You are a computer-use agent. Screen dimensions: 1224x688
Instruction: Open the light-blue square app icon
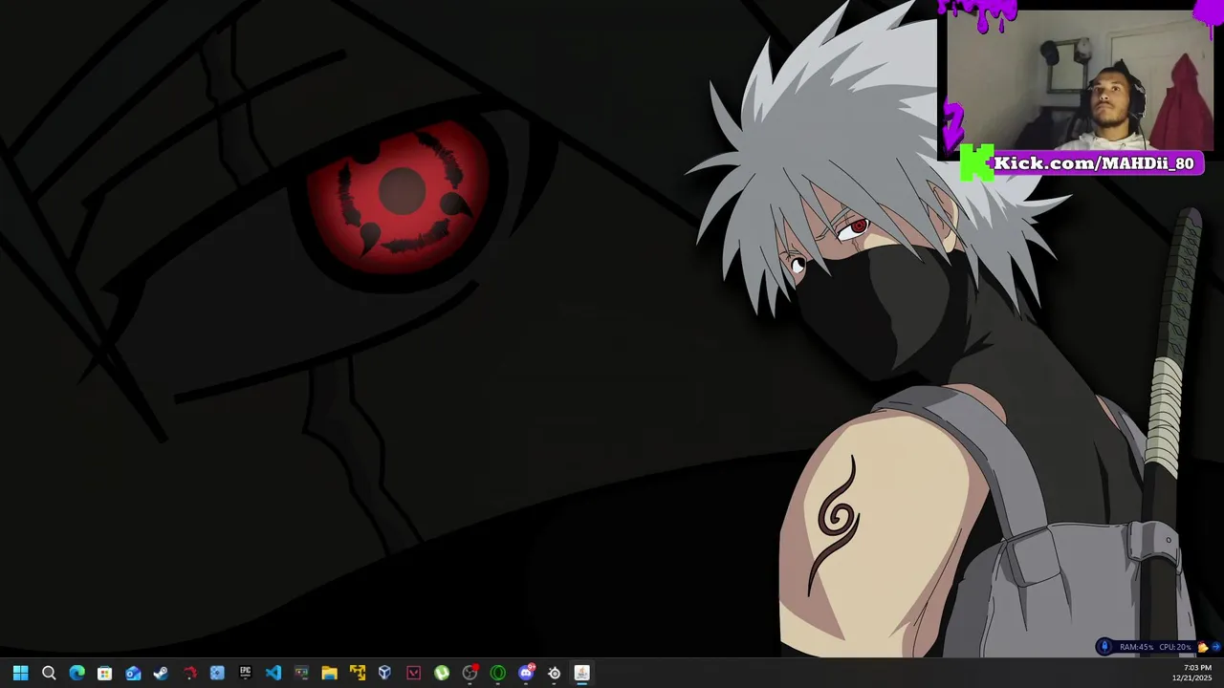click(x=217, y=674)
